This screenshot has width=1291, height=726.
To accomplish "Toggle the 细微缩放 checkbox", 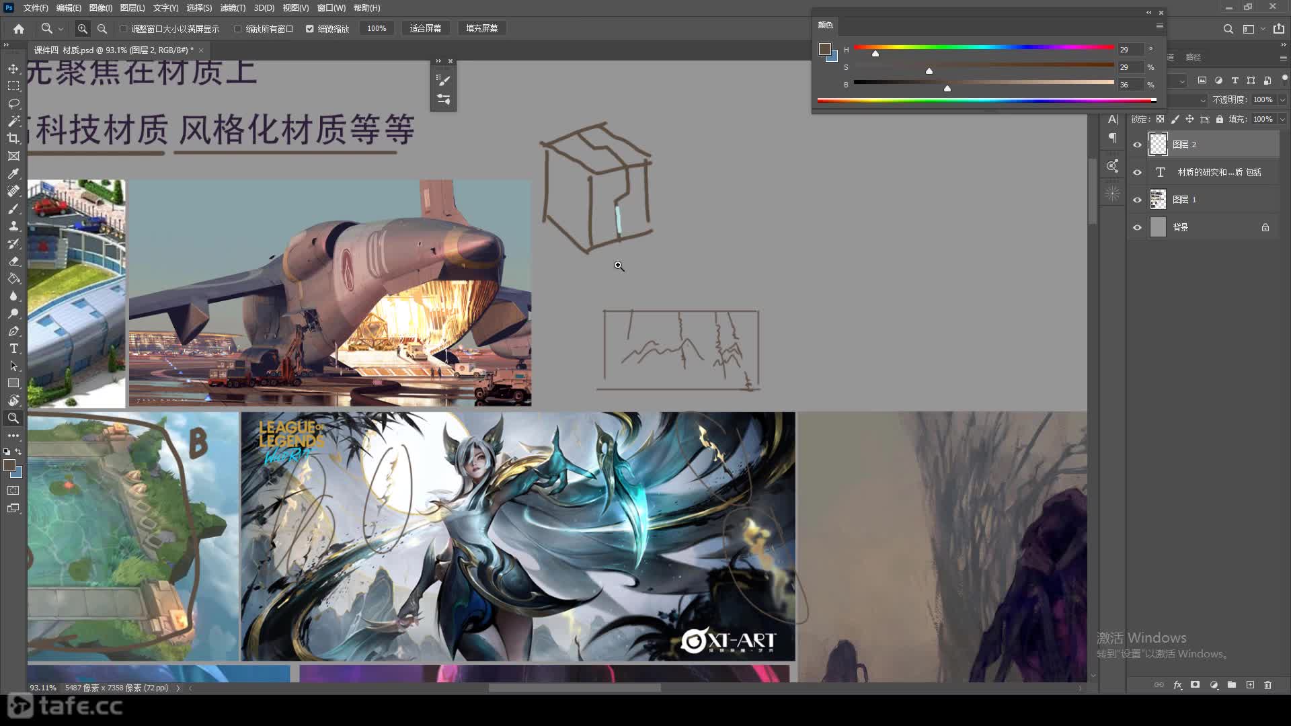I will point(310,29).
